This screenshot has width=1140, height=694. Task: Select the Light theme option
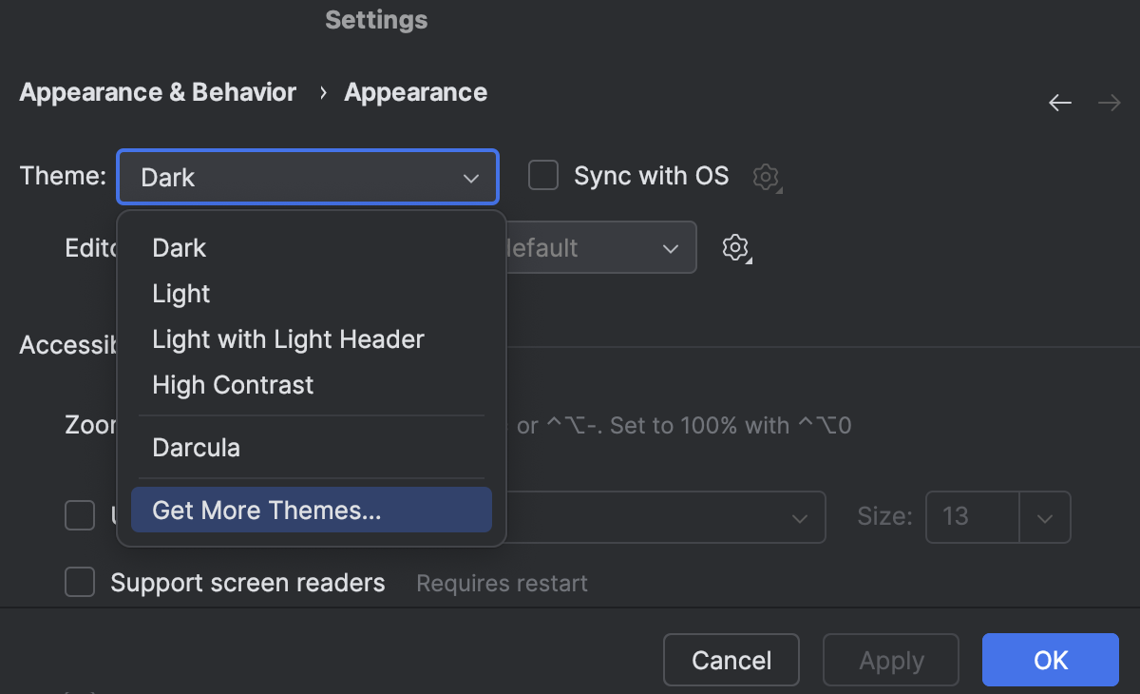click(180, 294)
